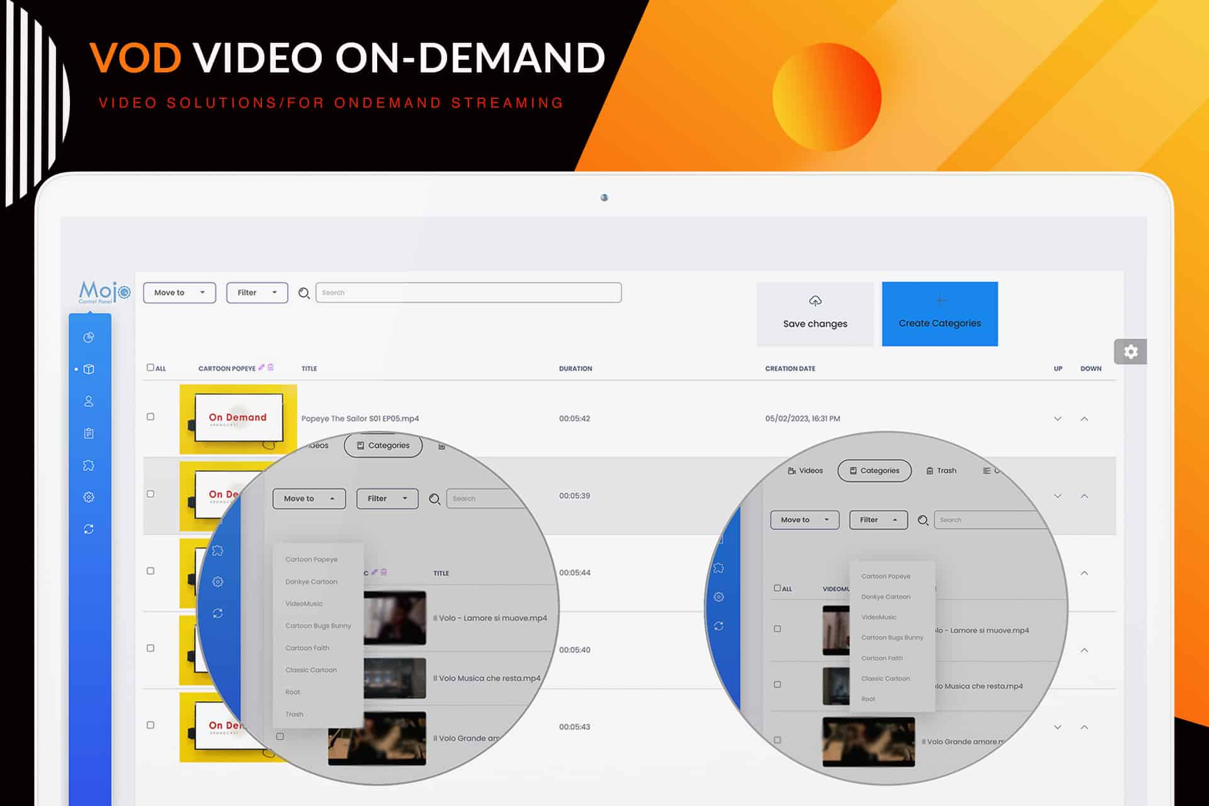Open the main Move to dropdown
The height and width of the screenshot is (806, 1209).
[x=179, y=293]
